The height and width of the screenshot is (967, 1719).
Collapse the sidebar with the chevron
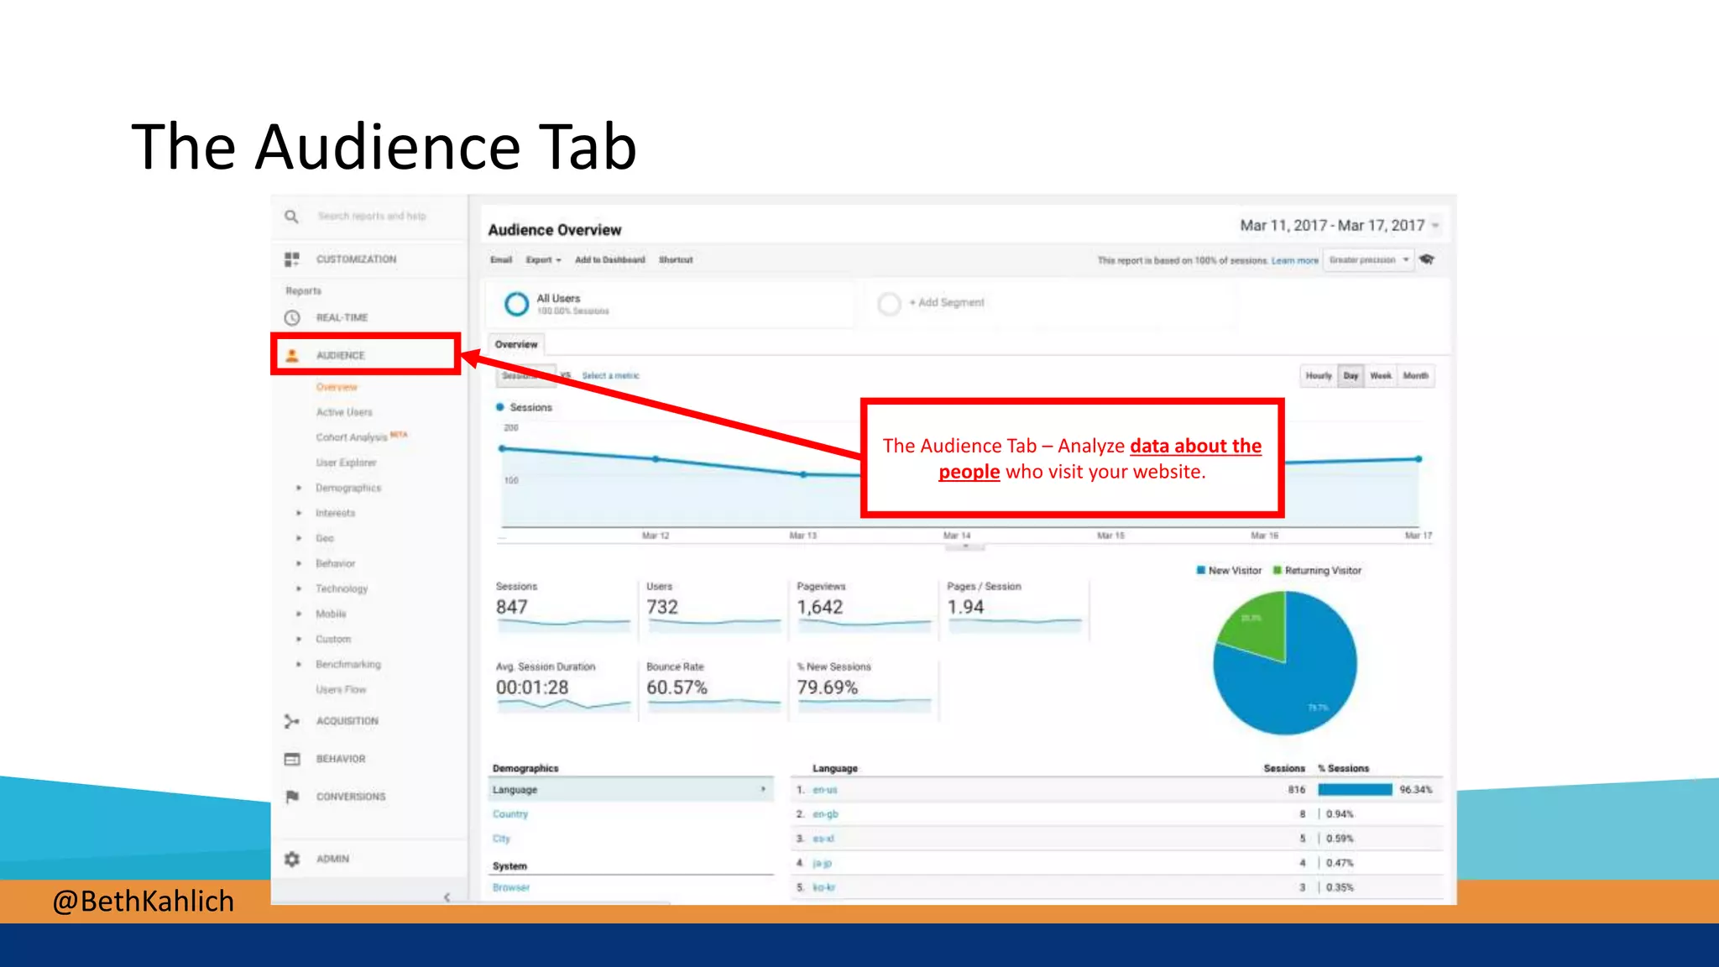447,896
